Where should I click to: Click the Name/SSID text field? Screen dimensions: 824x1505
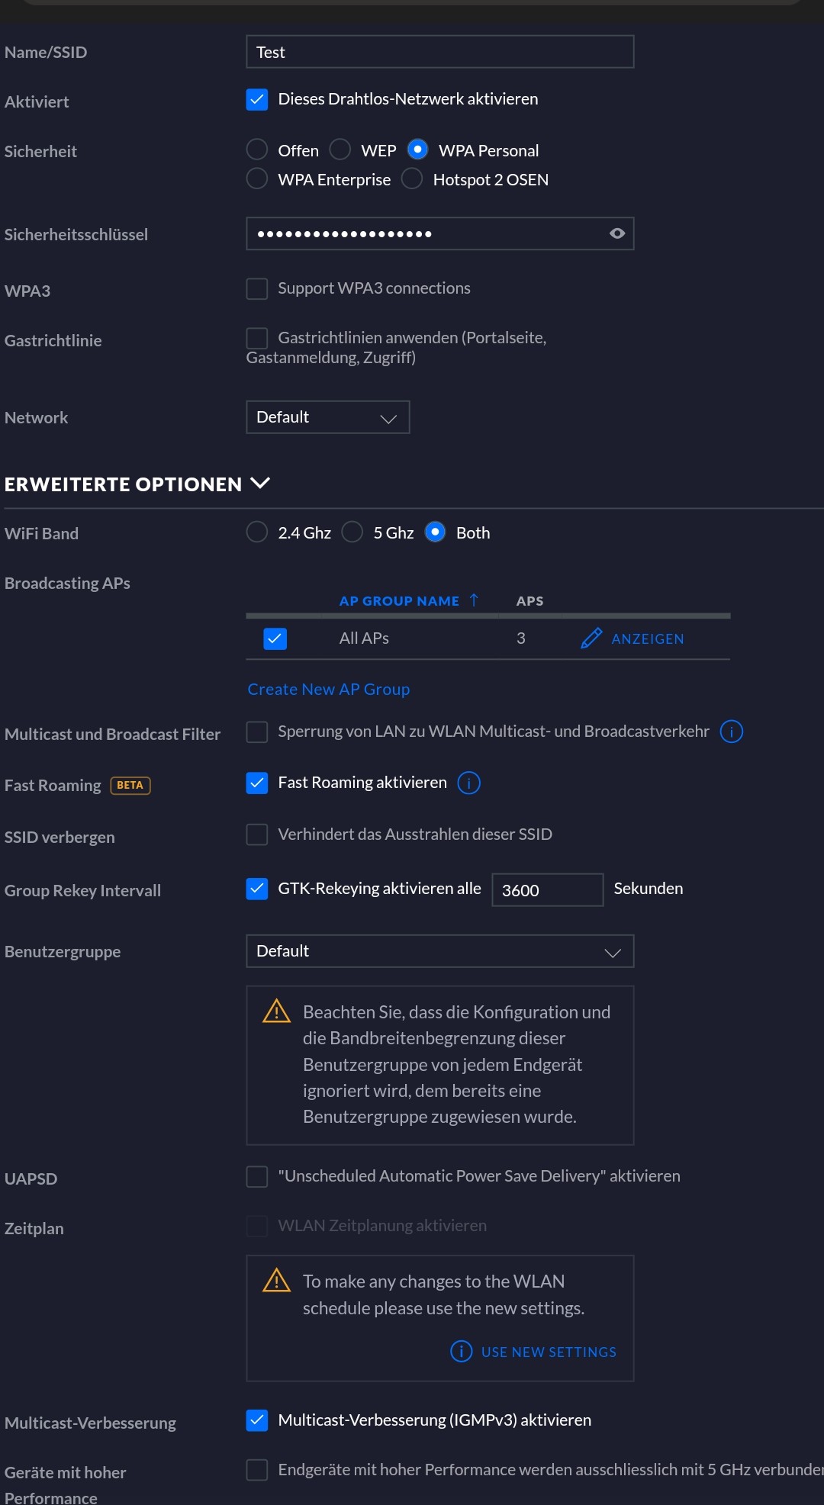pyautogui.click(x=439, y=52)
